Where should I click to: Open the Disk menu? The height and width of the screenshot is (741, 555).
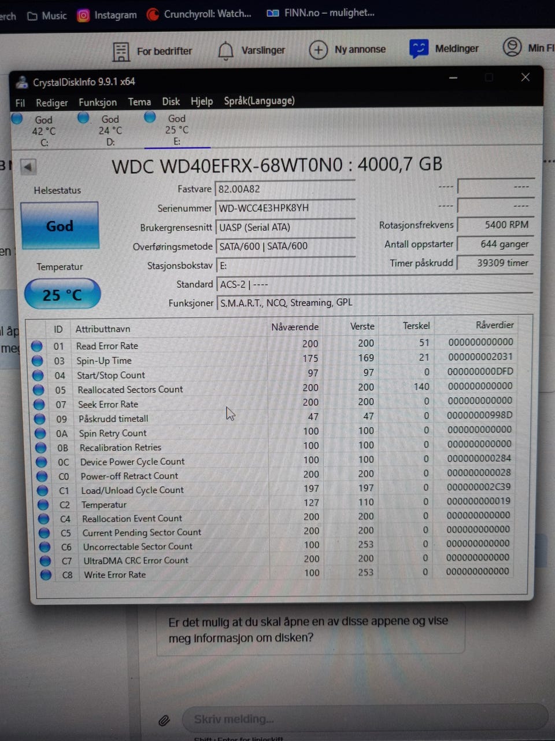(171, 101)
